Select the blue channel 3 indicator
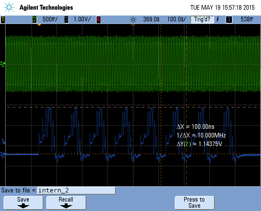The width and height of the screenshot is (261, 211). (x=67, y=19)
